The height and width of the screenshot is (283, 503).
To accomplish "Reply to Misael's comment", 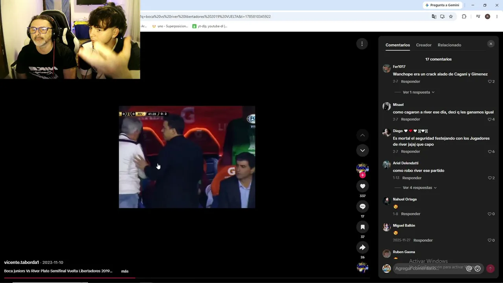I will (411, 119).
